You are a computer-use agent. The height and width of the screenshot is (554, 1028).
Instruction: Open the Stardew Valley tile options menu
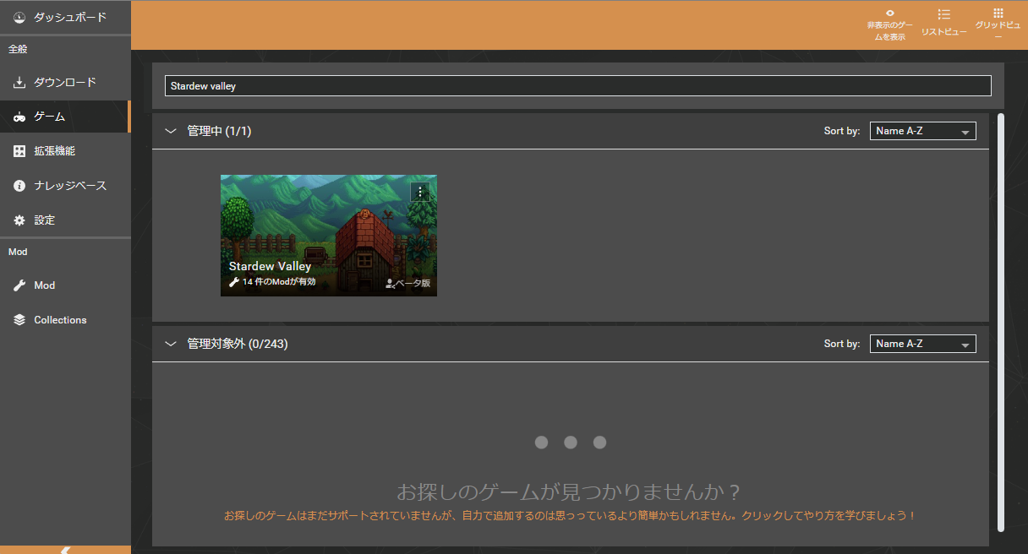point(420,192)
